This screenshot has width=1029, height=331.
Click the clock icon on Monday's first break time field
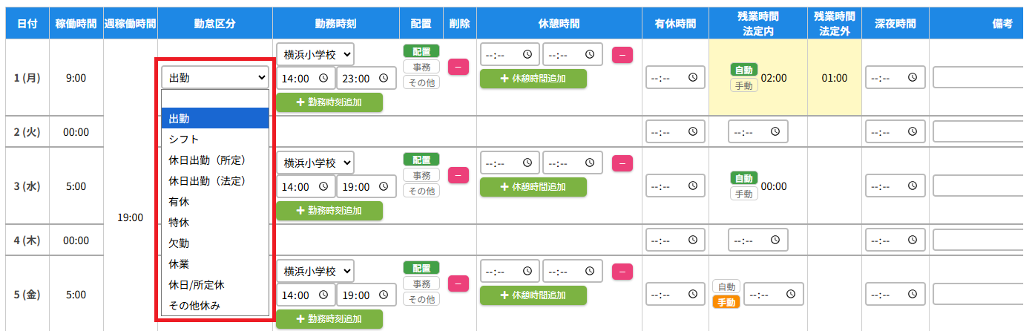pos(527,55)
